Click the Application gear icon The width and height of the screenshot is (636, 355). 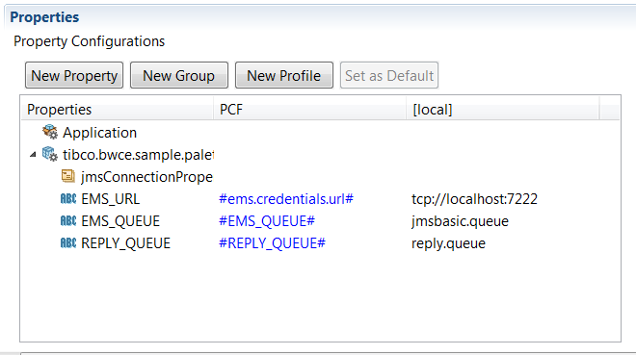50,132
